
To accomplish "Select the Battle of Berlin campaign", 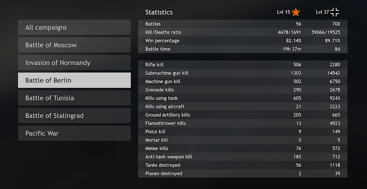I will point(74,80).
